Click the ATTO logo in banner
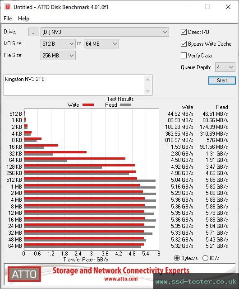 24,274
